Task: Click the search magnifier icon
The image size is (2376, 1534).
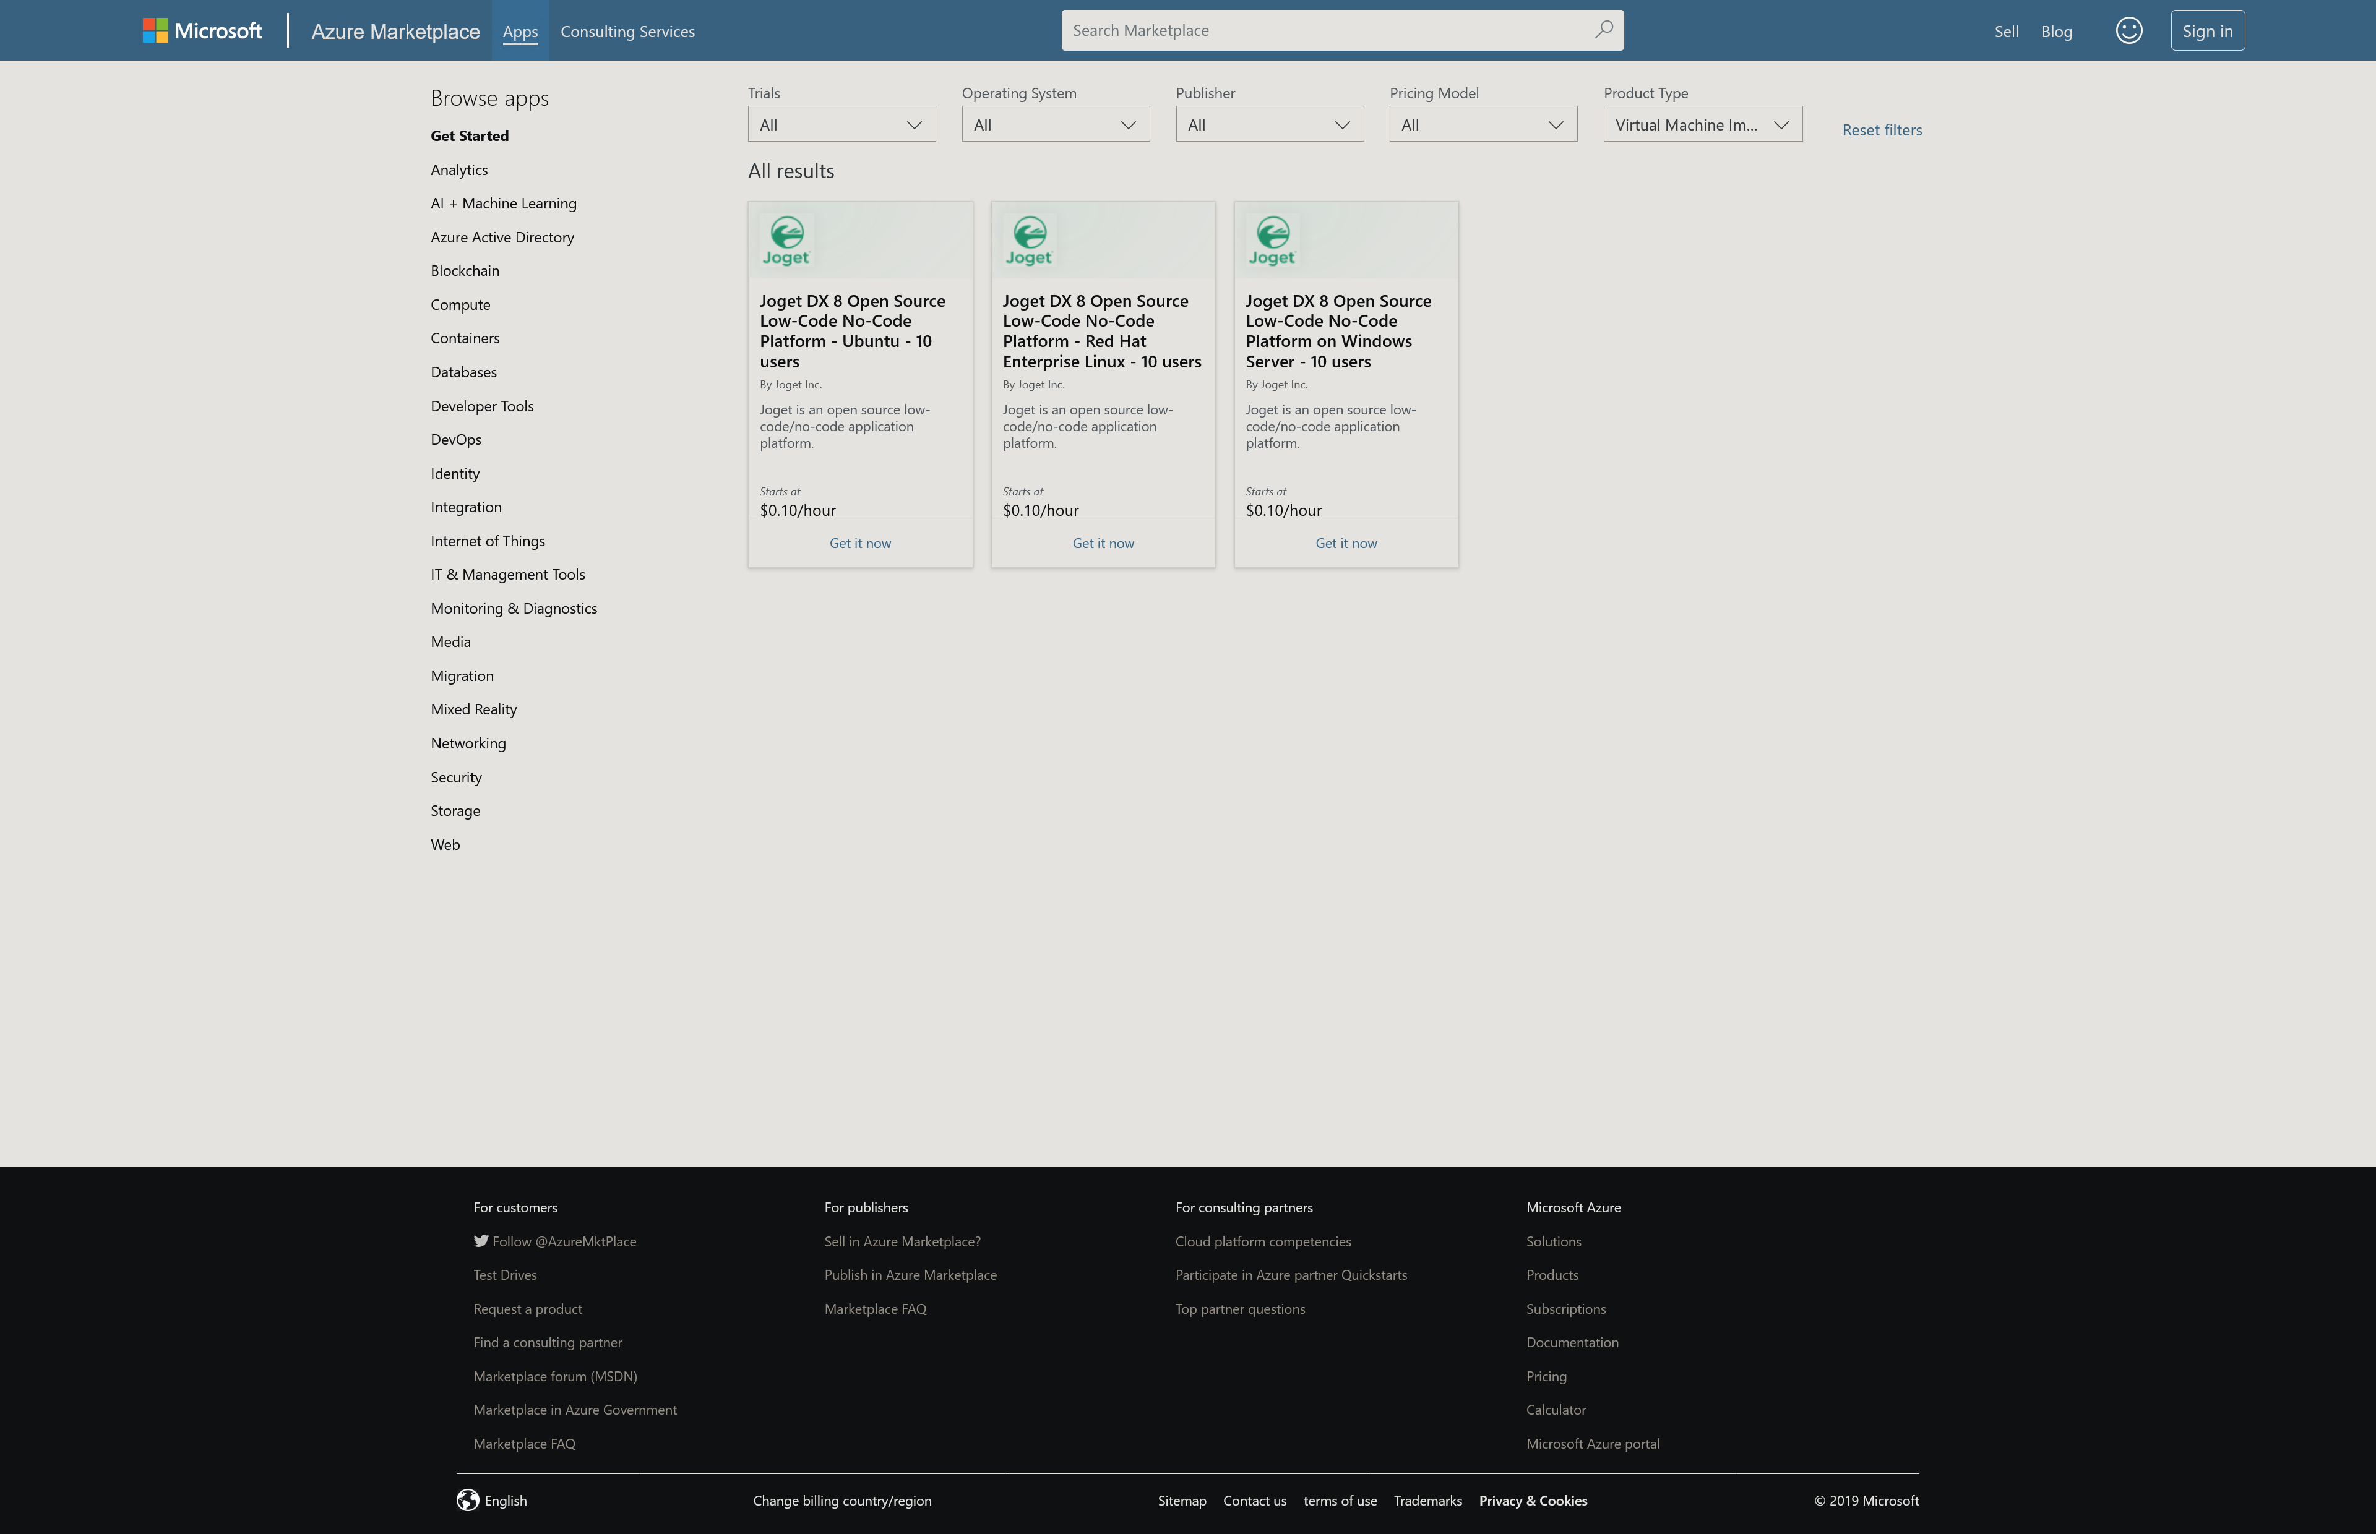Action: coord(1603,30)
